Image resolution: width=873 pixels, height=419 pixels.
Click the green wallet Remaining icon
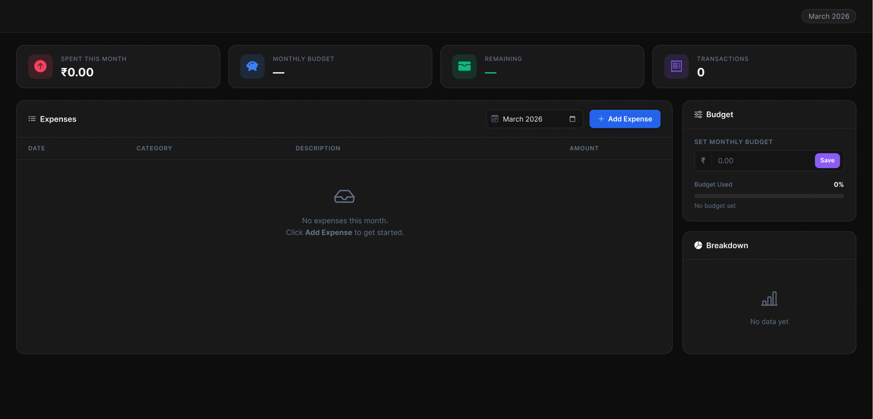(465, 66)
